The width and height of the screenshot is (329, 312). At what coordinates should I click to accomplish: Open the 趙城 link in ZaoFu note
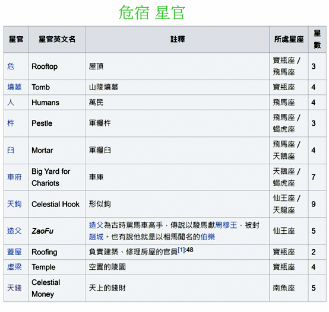click(x=96, y=237)
